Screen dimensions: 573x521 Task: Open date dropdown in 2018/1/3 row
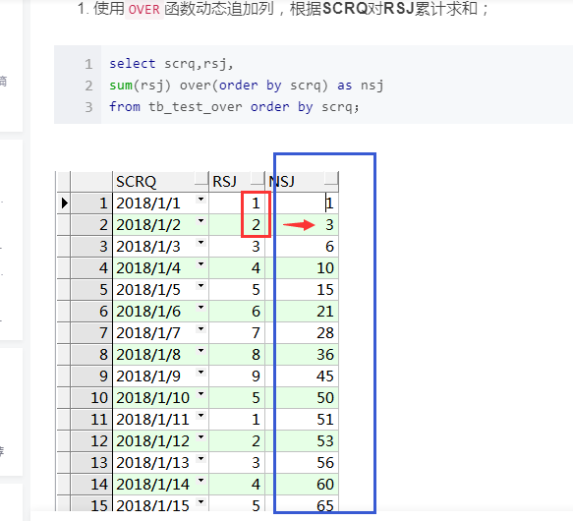(201, 243)
